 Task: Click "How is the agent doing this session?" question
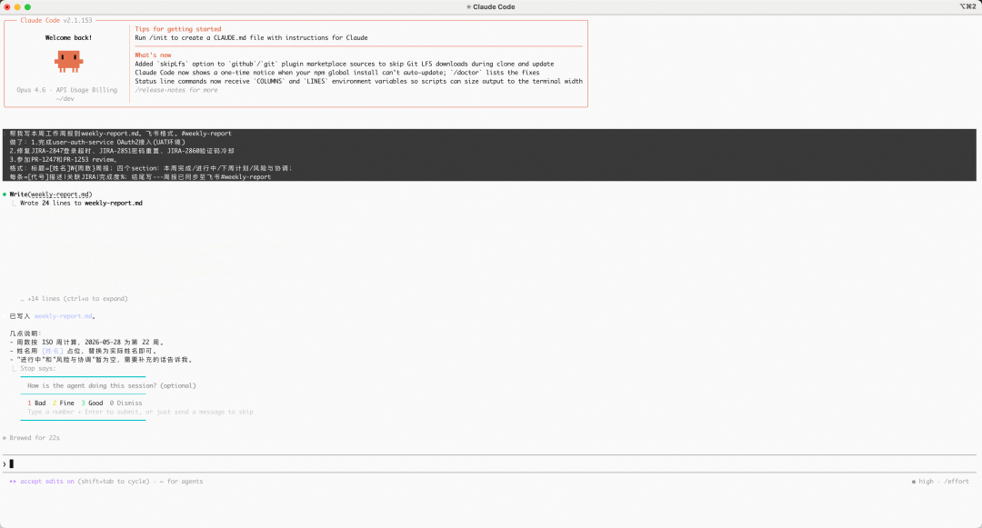112,385
